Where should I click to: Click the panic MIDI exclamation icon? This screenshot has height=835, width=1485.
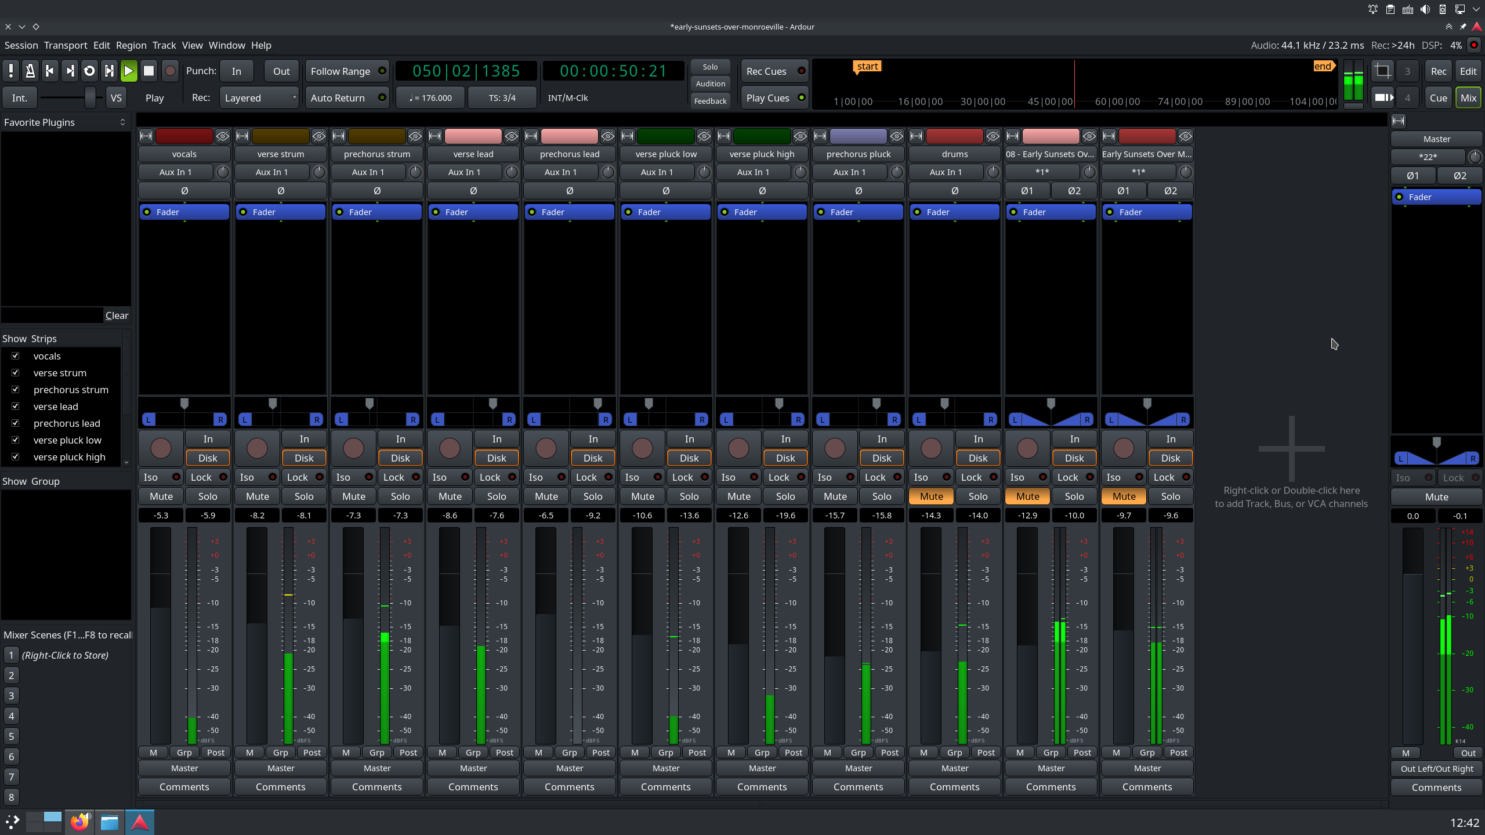[10, 71]
